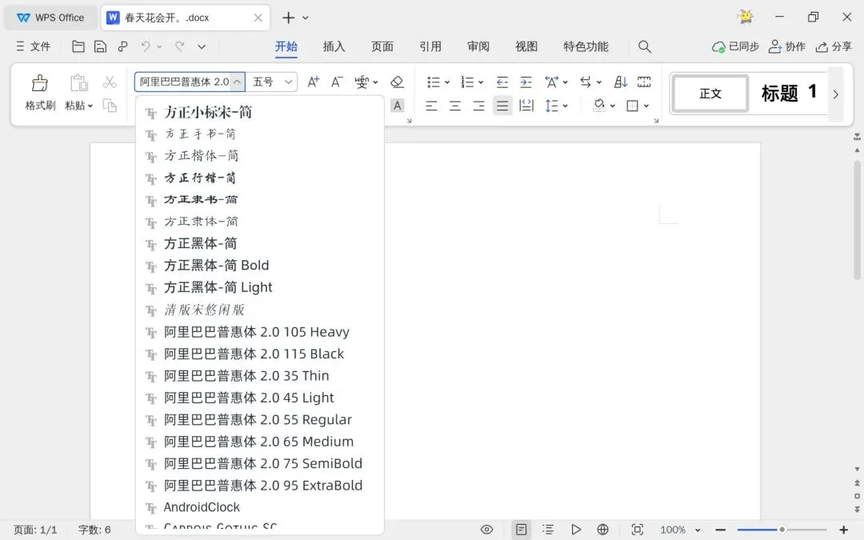This screenshot has height=540, width=864.
Task: Select font 清版宋悠闲版
Action: [x=259, y=310]
